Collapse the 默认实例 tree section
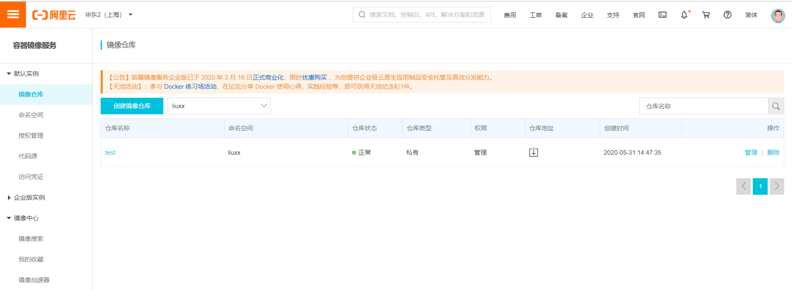 (x=9, y=74)
